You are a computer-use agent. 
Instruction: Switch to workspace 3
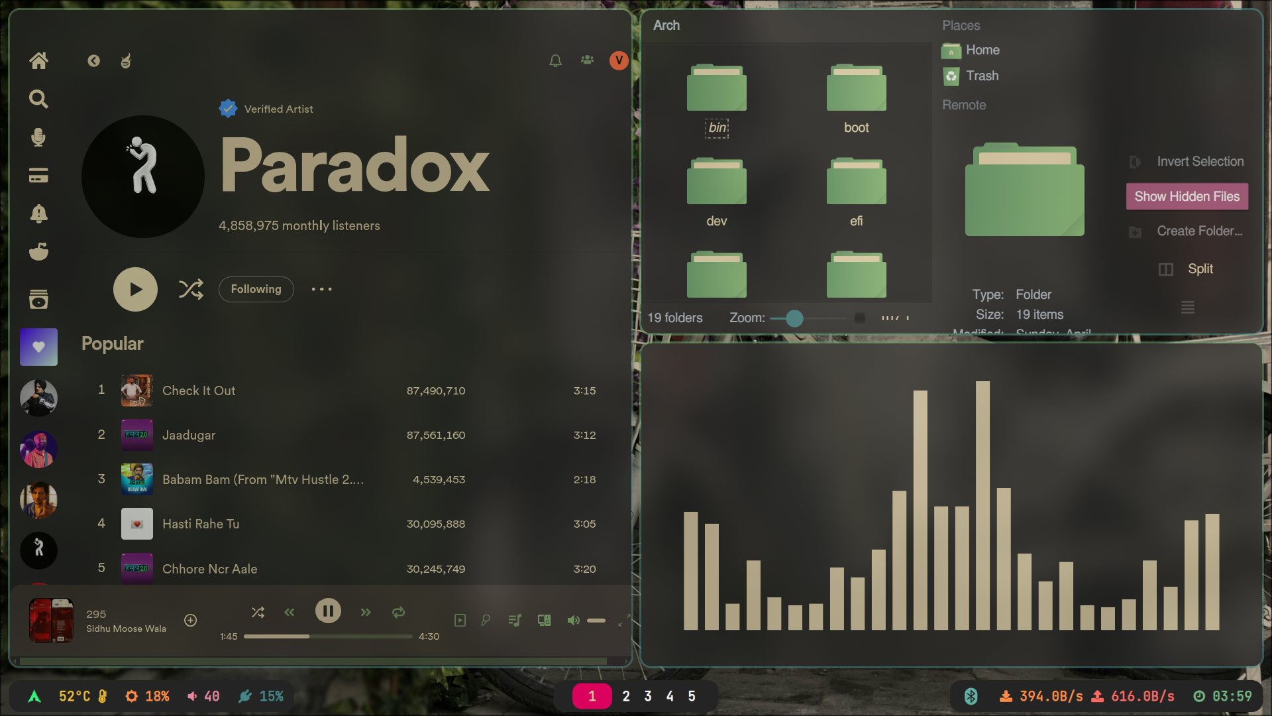click(x=648, y=696)
